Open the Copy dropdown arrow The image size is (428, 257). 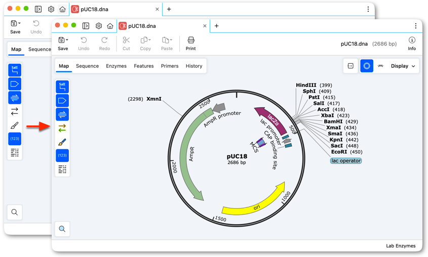pos(149,40)
